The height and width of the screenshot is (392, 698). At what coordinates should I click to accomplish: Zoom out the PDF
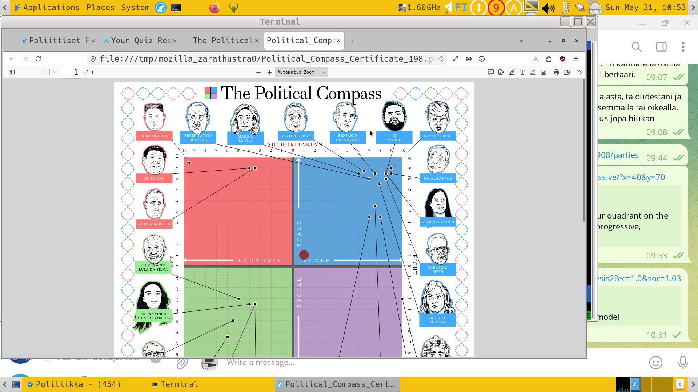[258, 72]
